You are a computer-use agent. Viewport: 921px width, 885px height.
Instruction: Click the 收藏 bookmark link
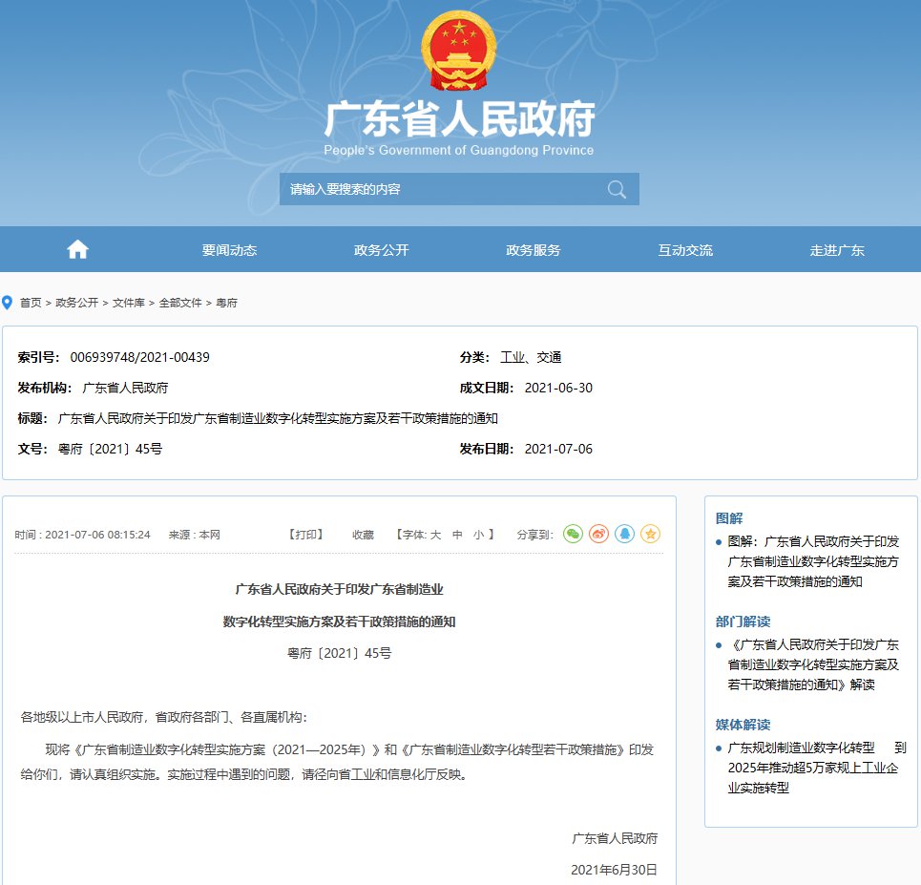point(363,535)
